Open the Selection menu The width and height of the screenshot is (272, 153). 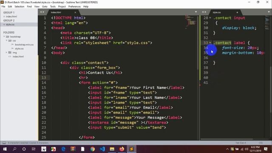[x=20, y=7]
